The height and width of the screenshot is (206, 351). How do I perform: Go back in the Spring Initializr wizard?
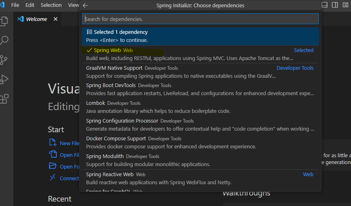85,5
